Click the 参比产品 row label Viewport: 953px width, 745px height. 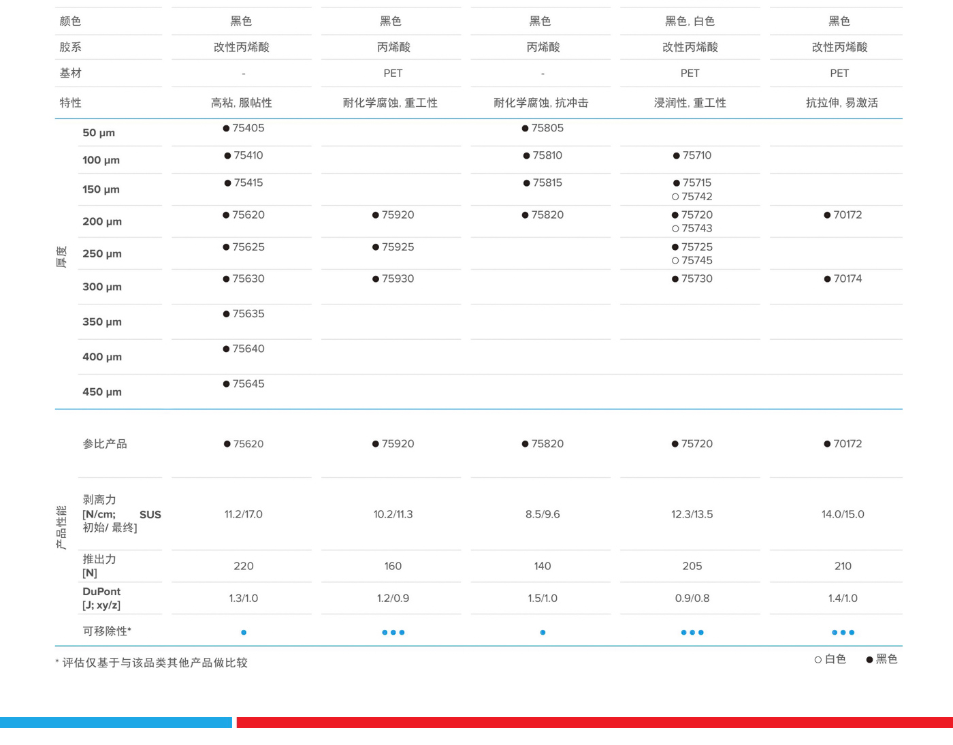[x=105, y=444]
